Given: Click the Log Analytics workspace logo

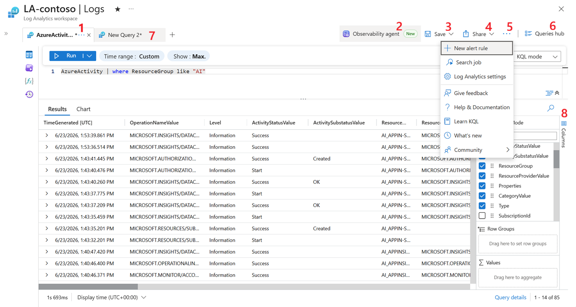Looking at the screenshot, I should [13, 12].
